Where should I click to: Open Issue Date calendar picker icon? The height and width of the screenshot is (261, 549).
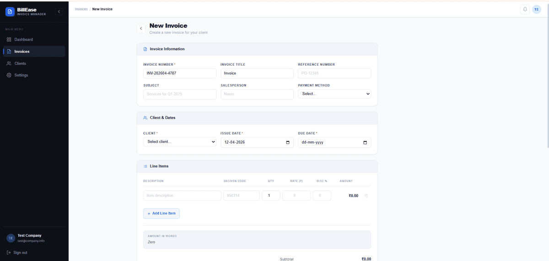click(288, 142)
